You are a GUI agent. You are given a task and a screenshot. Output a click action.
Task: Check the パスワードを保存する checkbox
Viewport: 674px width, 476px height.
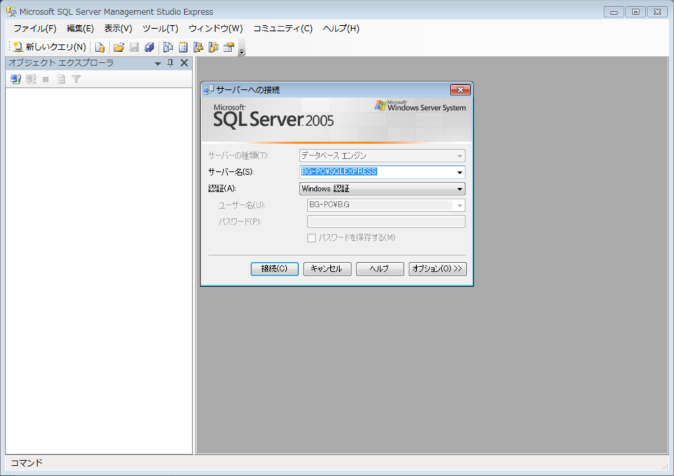(312, 238)
